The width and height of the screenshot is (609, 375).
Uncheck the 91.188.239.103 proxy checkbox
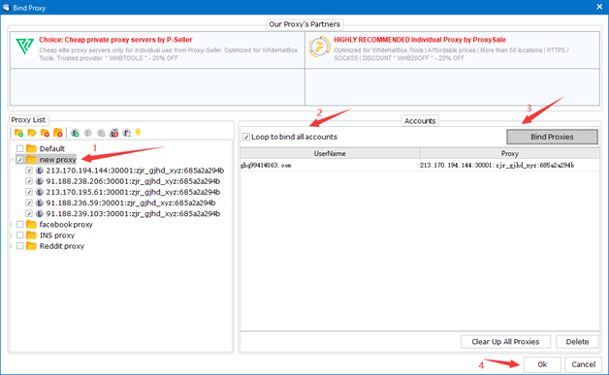[x=29, y=213]
